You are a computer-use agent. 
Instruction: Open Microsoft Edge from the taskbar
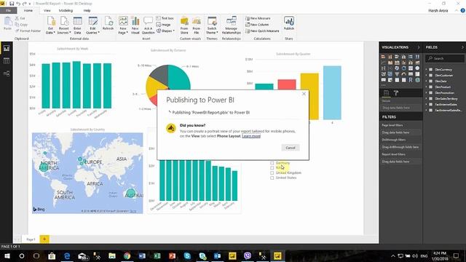click(x=67, y=255)
